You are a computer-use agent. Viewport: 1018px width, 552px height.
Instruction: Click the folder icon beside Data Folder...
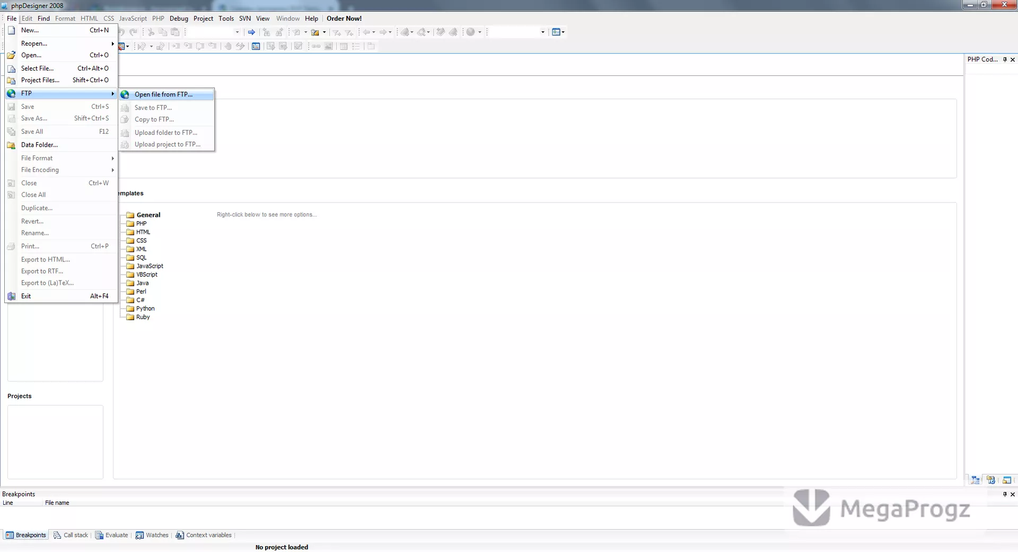(11, 145)
